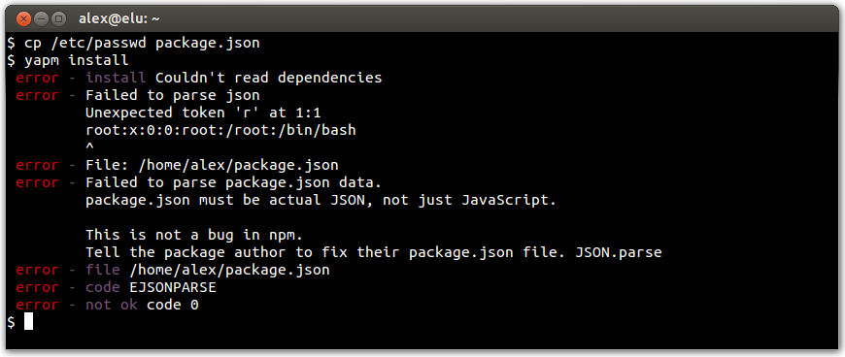Click 'This is not a bug in npm.' text
Screen dimensions: 845x357
pyautogui.click(x=194, y=235)
